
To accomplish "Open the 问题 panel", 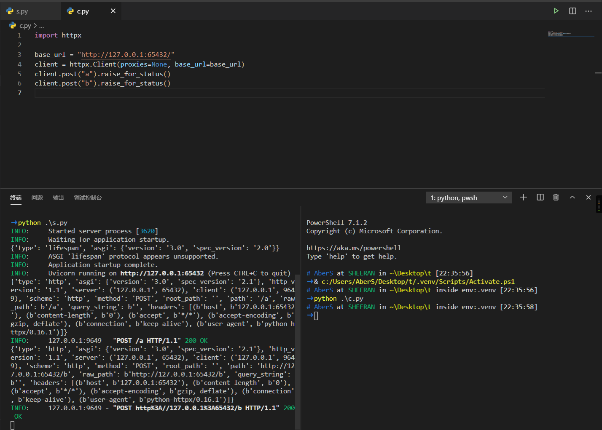I will click(x=37, y=198).
